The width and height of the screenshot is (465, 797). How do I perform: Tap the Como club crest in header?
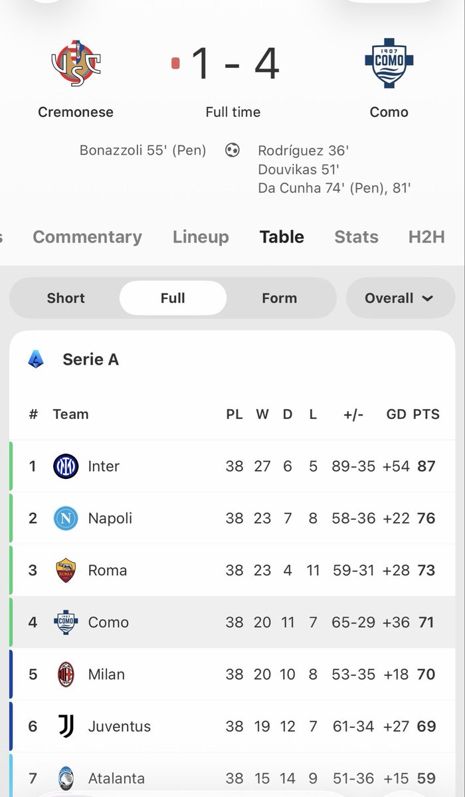pos(389,64)
